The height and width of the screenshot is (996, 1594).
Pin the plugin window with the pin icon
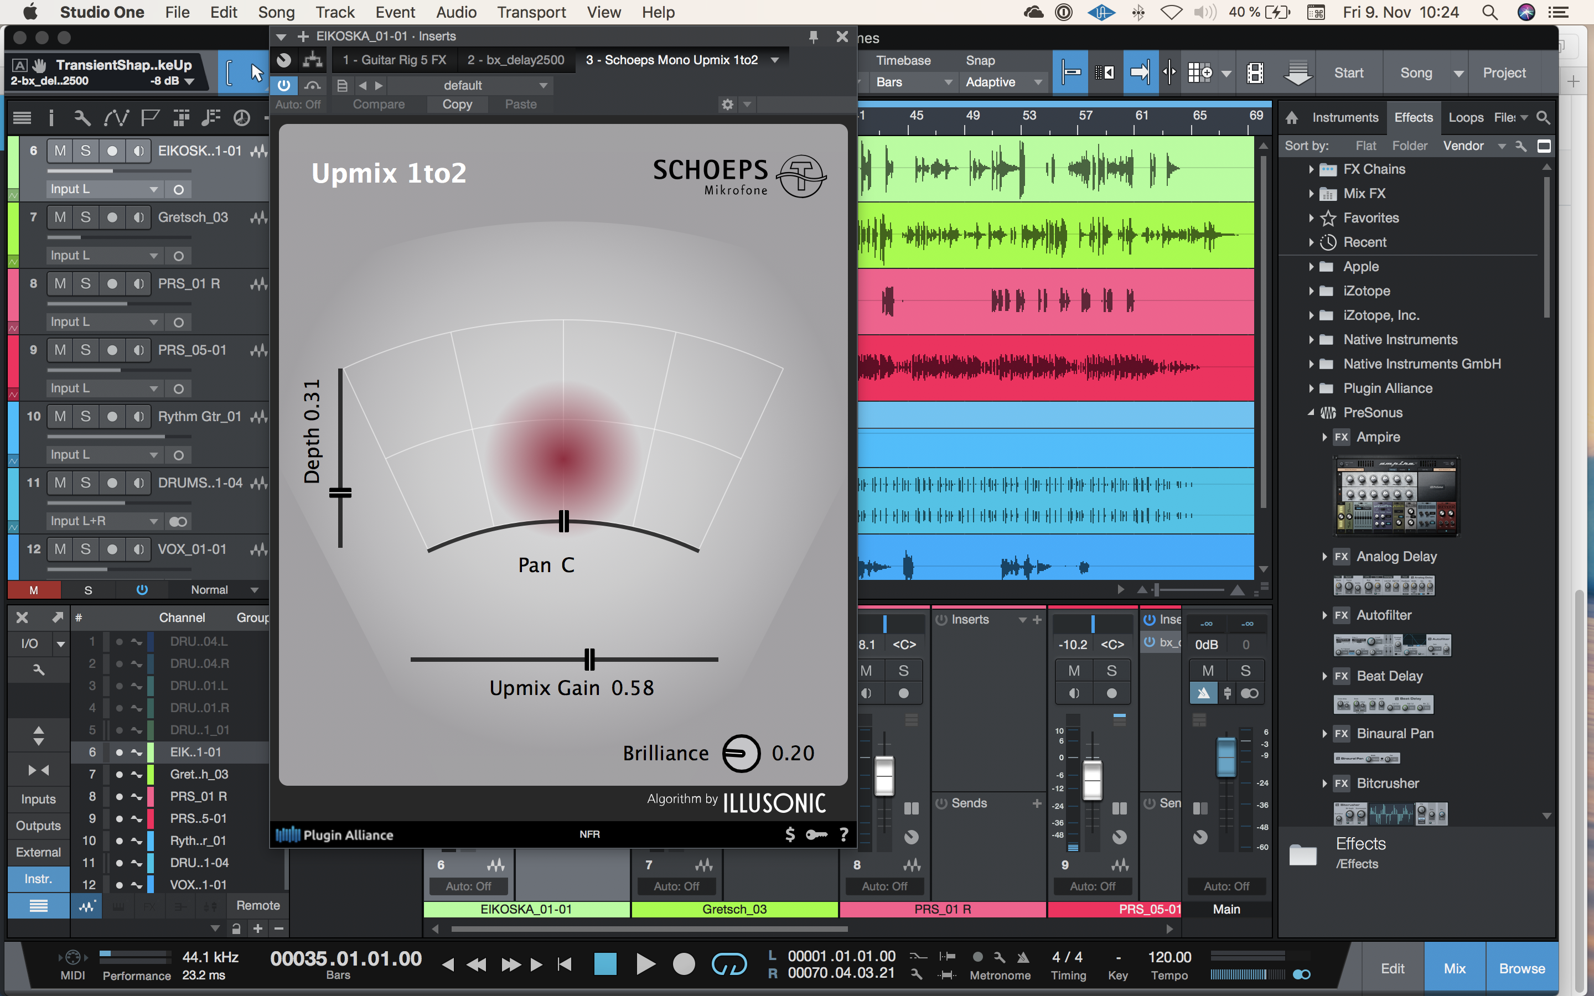click(x=814, y=37)
